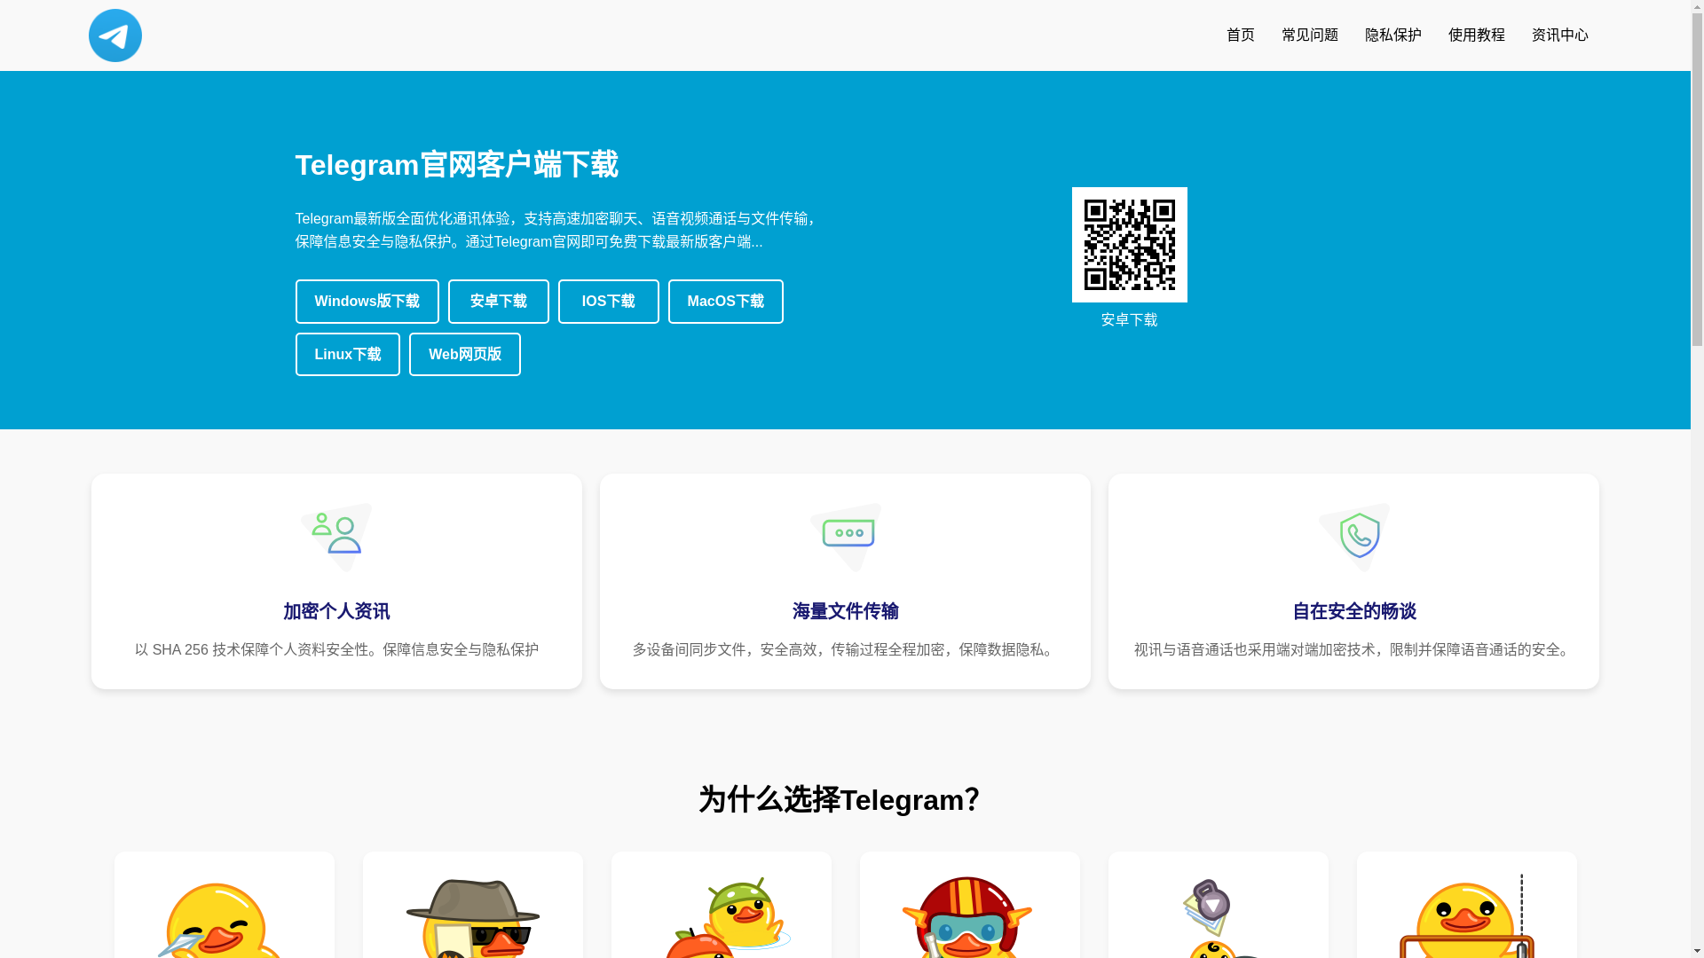Open 使用教程 in the navigation
Image resolution: width=1704 pixels, height=958 pixels.
pyautogui.click(x=1477, y=35)
